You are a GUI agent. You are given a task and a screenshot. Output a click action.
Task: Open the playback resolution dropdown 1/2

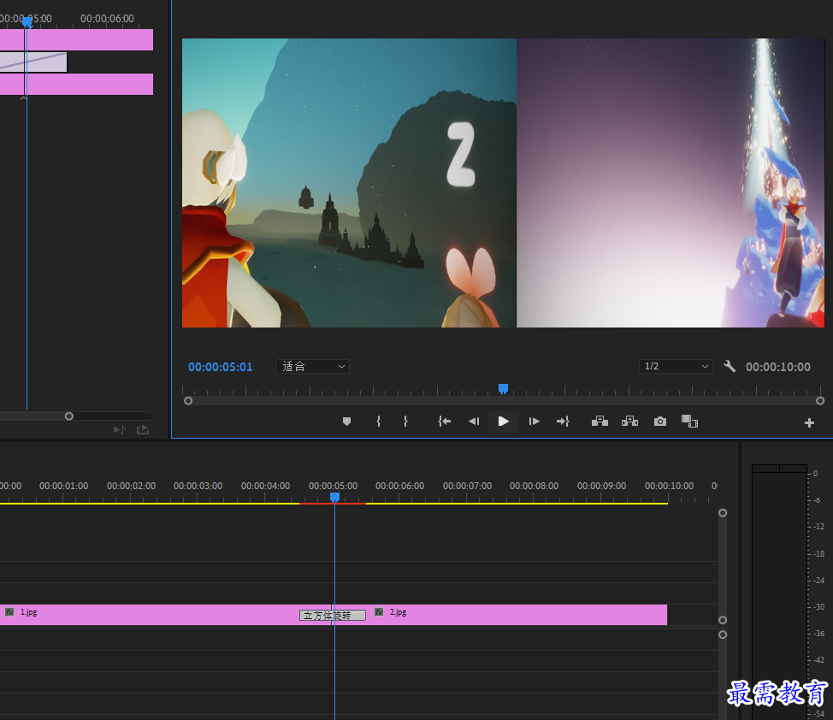pos(676,366)
